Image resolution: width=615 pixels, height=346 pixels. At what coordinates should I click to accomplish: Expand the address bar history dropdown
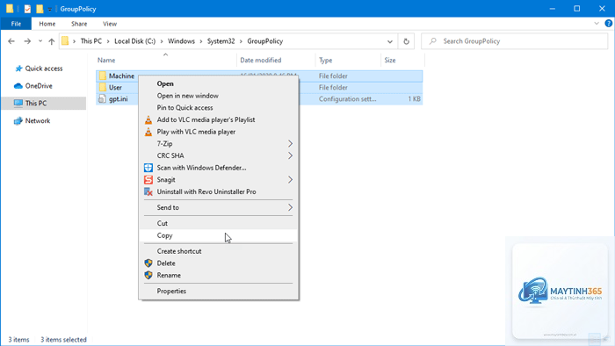(389, 41)
